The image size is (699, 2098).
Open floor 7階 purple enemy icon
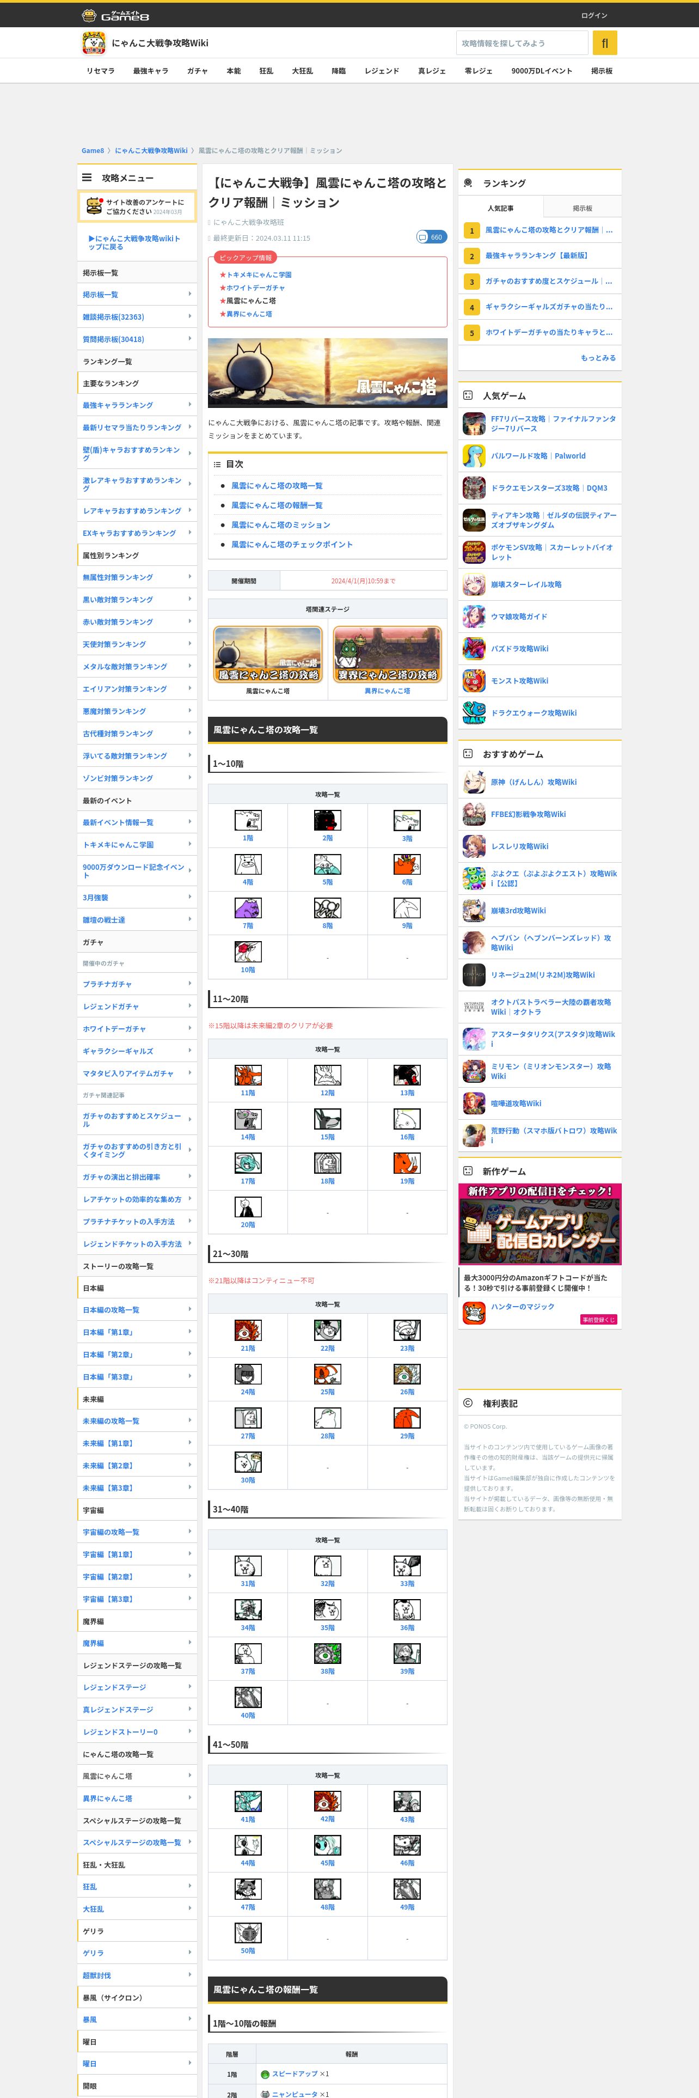click(247, 908)
